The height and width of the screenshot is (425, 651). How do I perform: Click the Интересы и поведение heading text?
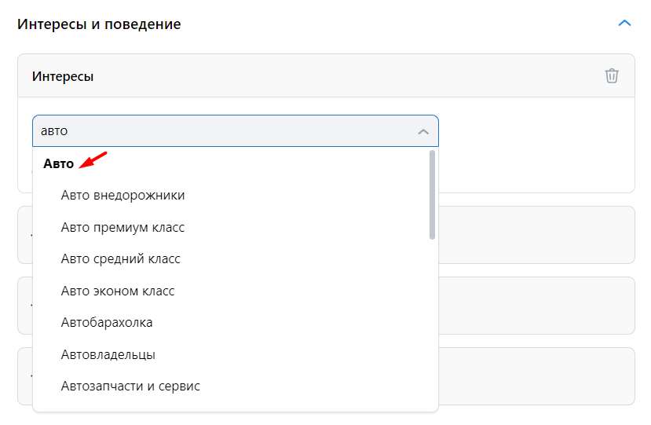[99, 24]
